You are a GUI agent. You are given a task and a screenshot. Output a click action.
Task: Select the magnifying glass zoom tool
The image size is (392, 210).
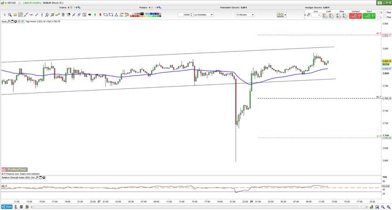click(10, 15)
